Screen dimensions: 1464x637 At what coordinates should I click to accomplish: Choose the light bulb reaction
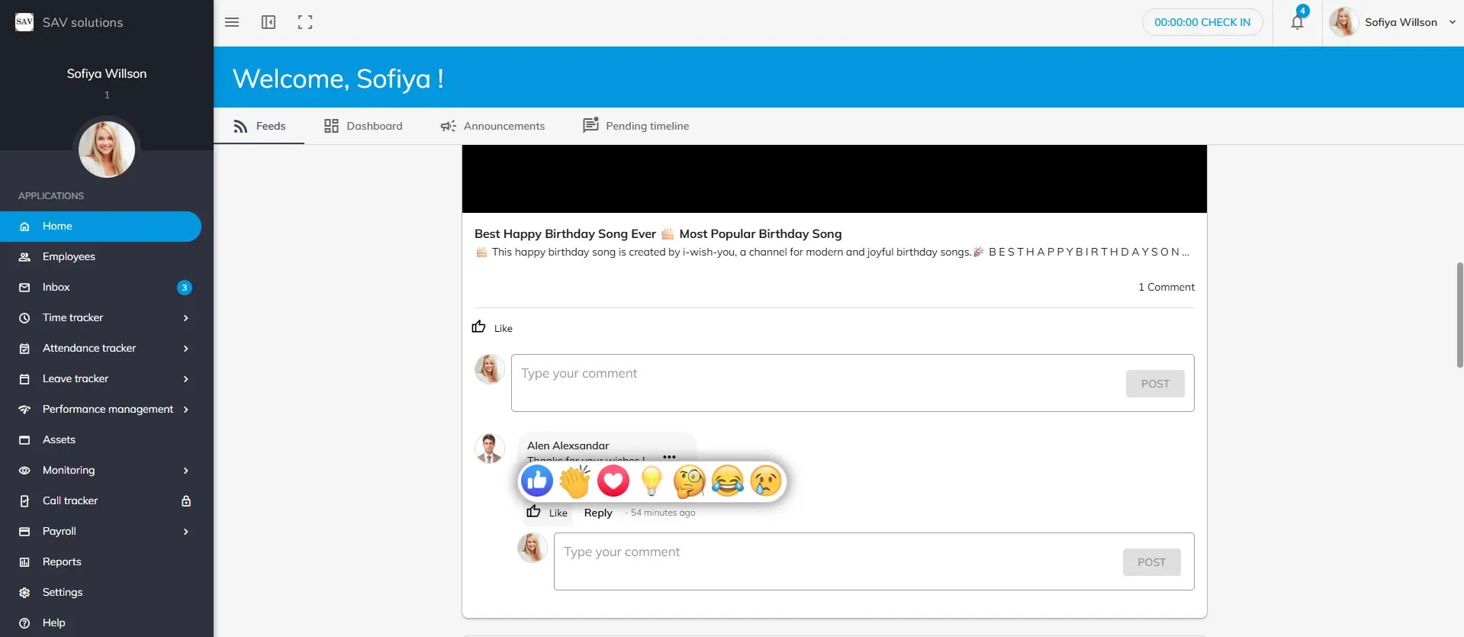(x=652, y=481)
